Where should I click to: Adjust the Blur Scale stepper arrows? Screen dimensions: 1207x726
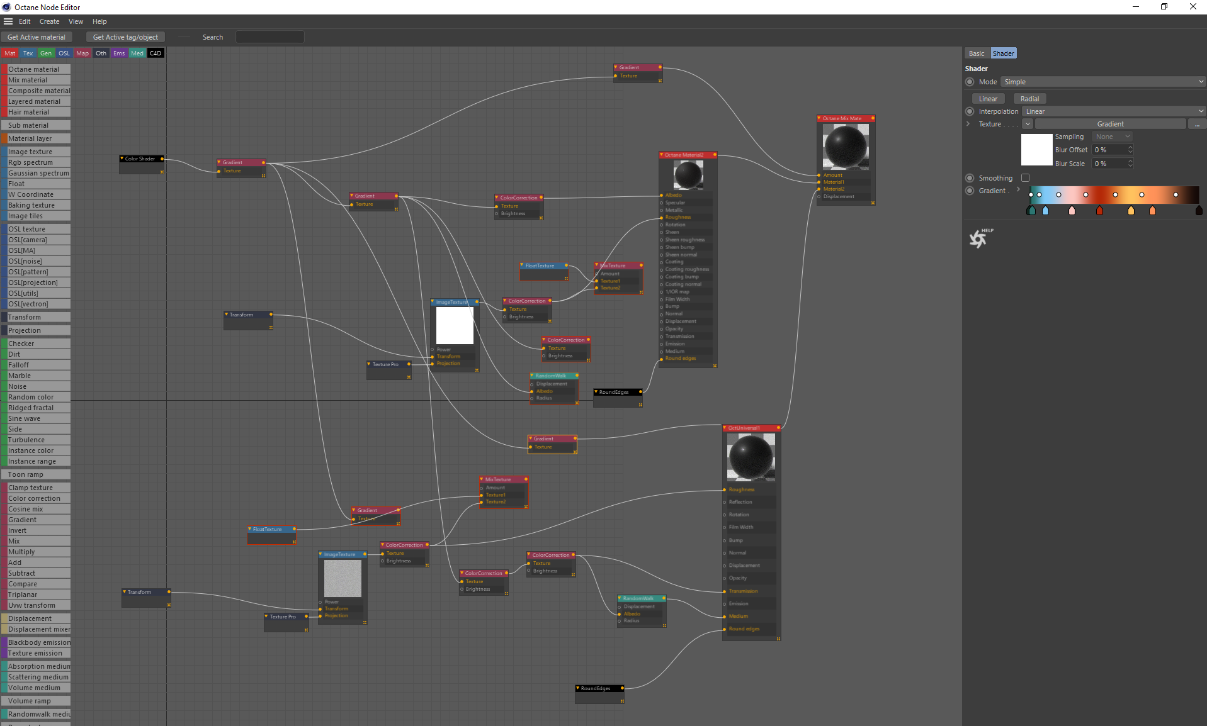pyautogui.click(x=1130, y=164)
